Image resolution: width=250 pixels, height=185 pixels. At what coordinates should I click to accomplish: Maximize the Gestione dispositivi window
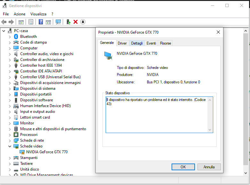point(227,5)
